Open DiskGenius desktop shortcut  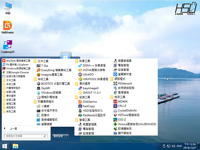(x=8, y=27)
